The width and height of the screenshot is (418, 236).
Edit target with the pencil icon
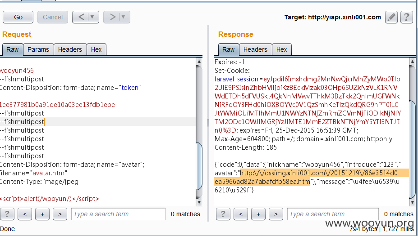391,17
